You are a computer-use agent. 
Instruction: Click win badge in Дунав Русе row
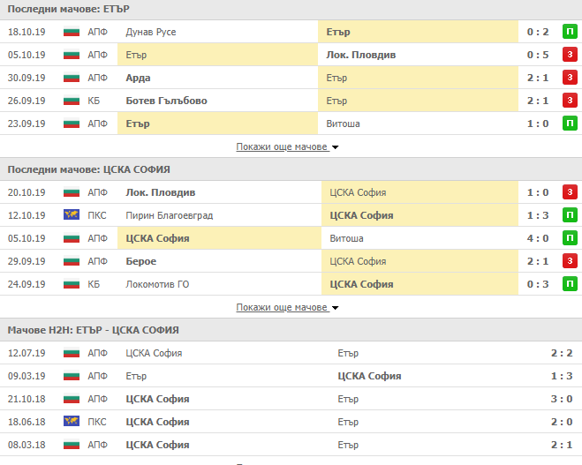pos(570,32)
